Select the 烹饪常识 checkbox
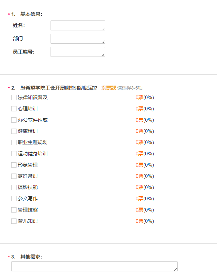Viewport: 217px width, 275px height. coord(14,176)
